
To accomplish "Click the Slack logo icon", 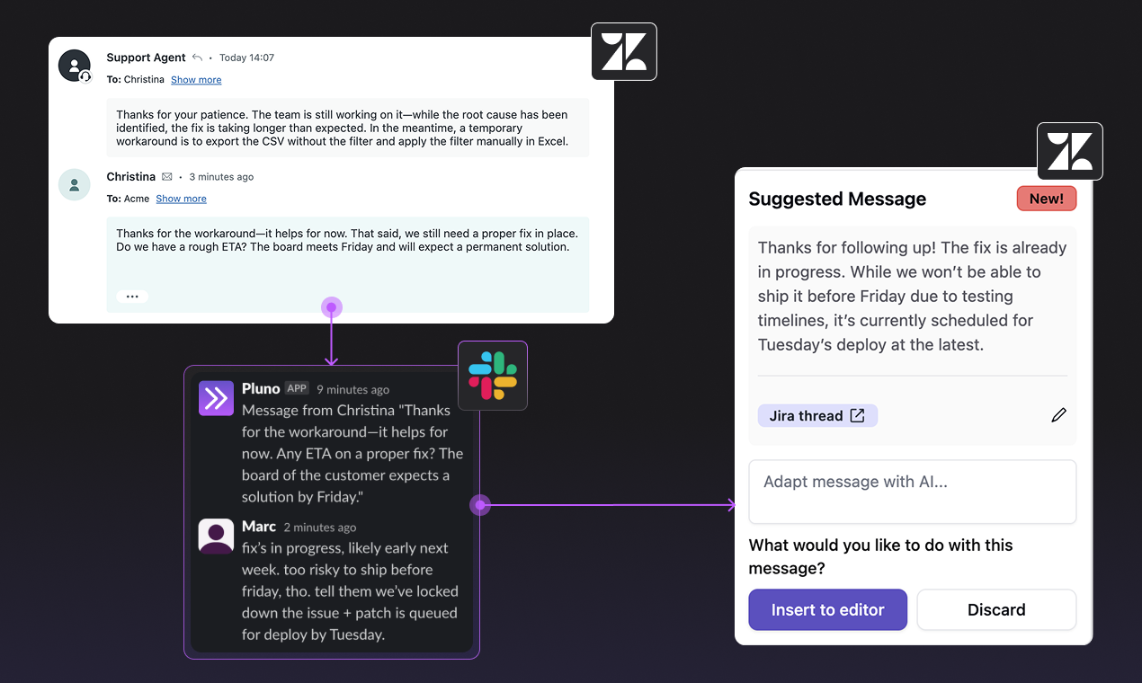I will [x=493, y=376].
